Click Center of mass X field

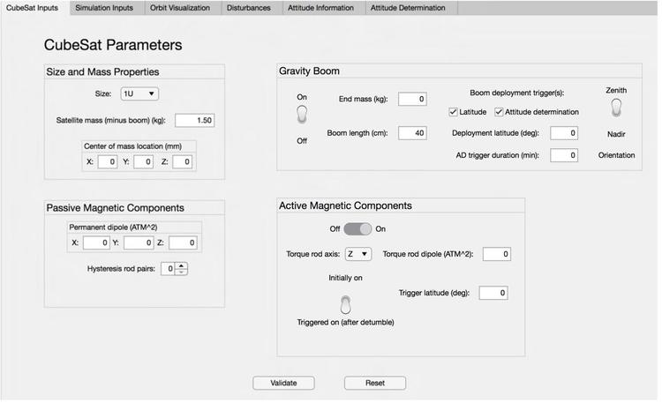[107, 161]
